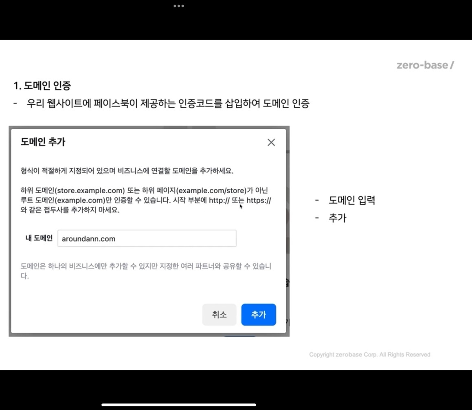
Task: Click the note about sharing domains with partners
Action: point(146,270)
